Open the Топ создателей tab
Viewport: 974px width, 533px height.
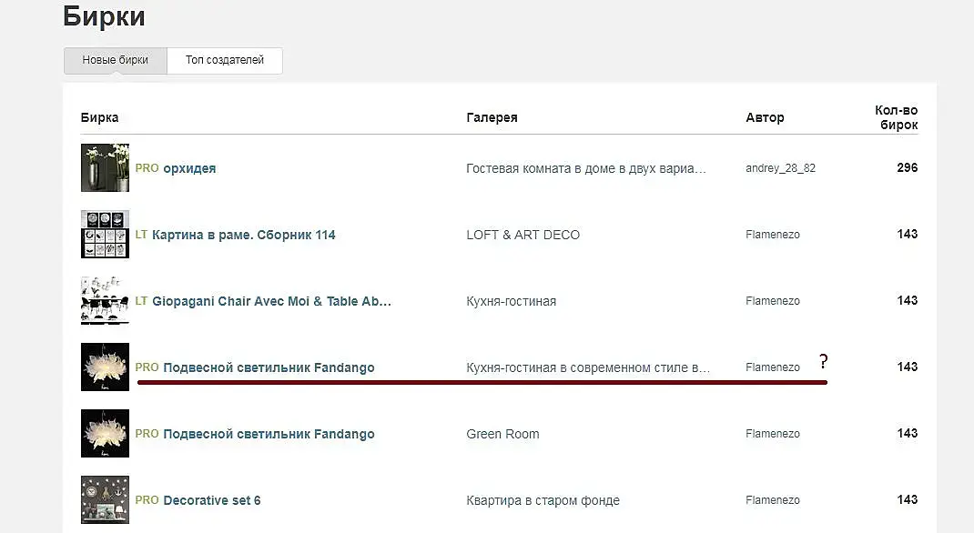(224, 60)
